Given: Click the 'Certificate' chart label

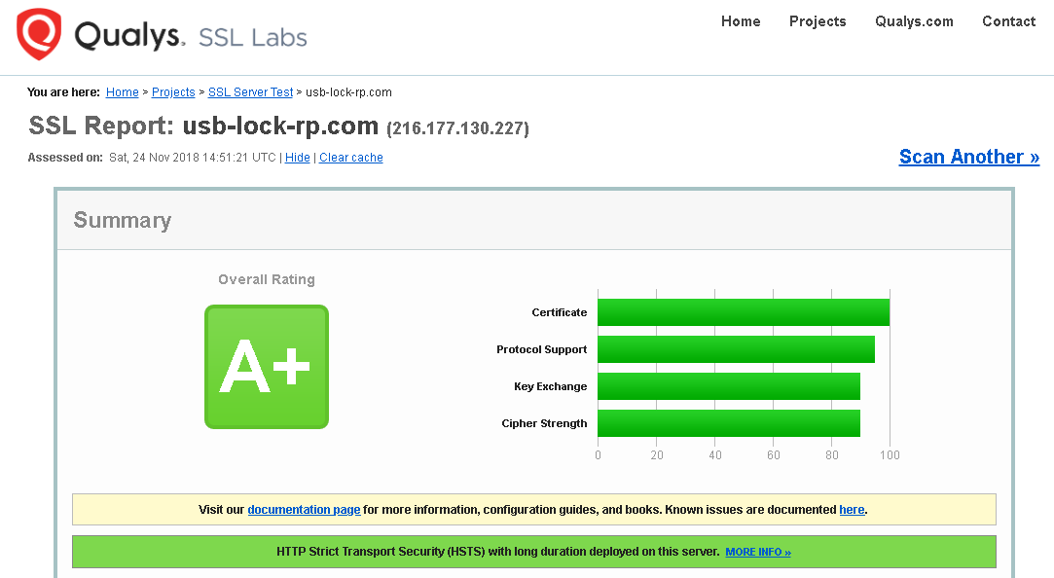Looking at the screenshot, I should tap(560, 312).
